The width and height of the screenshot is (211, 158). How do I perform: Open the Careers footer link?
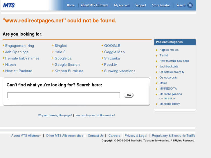(114, 136)
